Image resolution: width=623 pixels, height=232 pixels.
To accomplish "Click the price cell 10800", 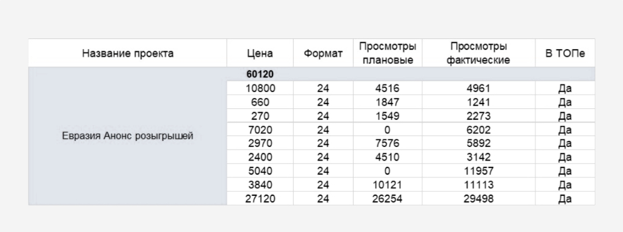I will [x=260, y=89].
